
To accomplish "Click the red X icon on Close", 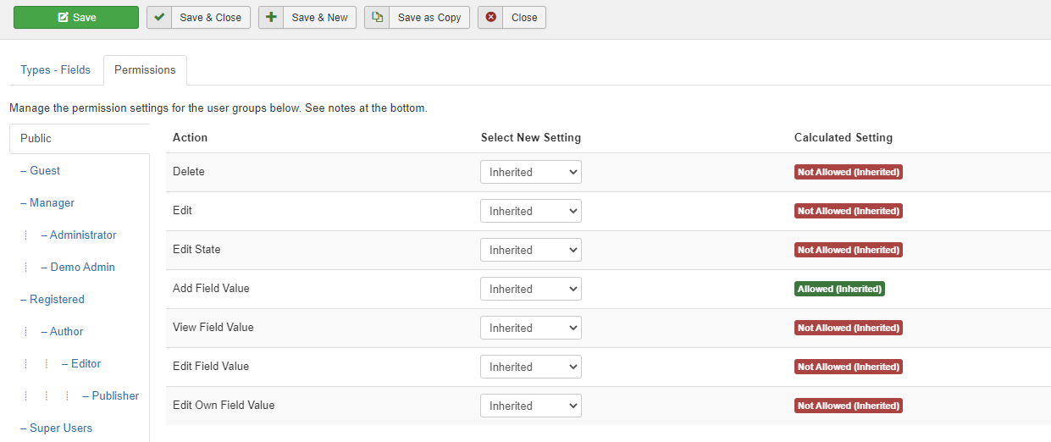I will pos(490,18).
